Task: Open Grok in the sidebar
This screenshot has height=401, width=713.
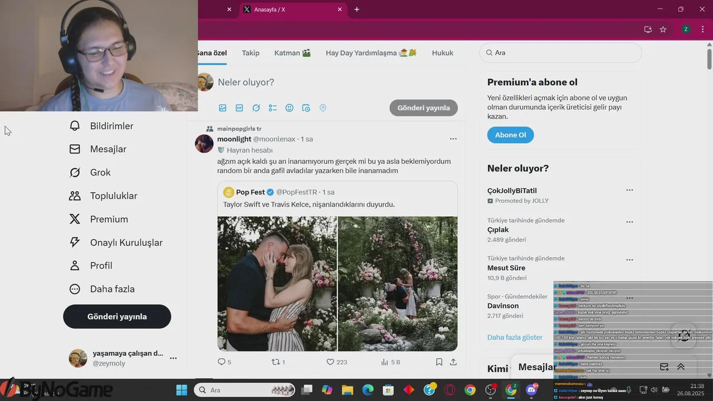Action: [x=90, y=173]
